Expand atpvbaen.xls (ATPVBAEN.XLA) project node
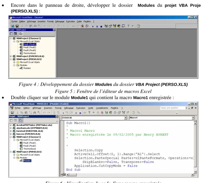201x183 pixels. [11, 128]
